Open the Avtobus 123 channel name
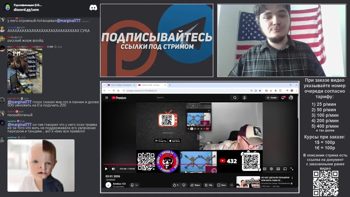This screenshot has height=197, width=350. click(119, 184)
